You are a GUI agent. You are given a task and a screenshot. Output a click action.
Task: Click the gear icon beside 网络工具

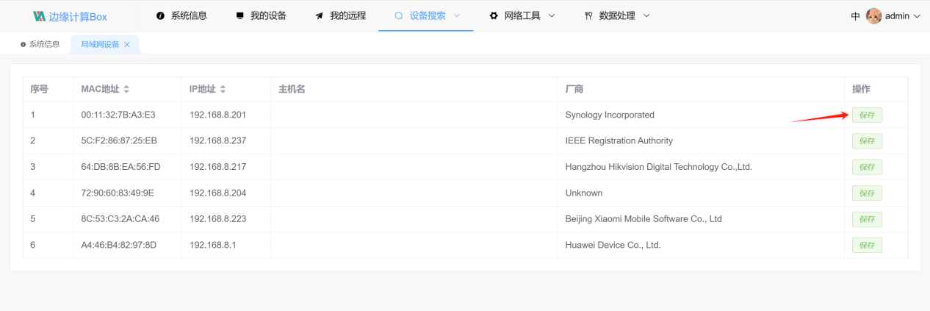pyautogui.click(x=494, y=15)
